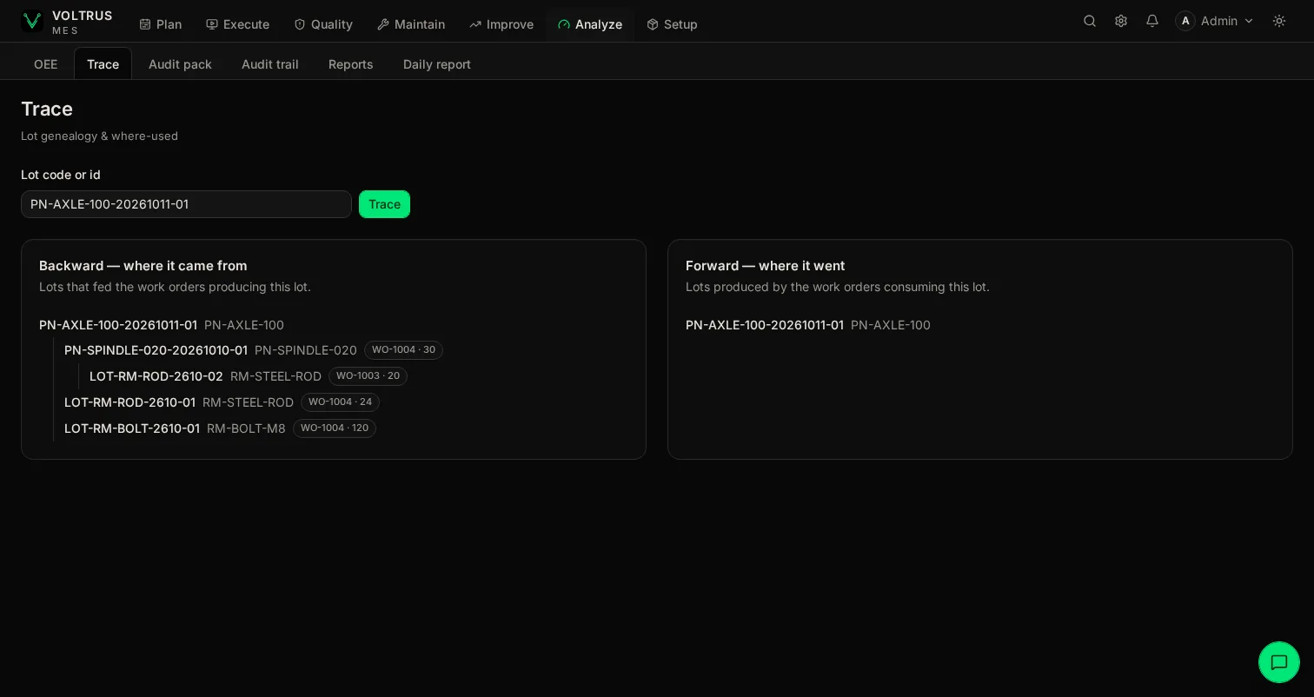Image resolution: width=1314 pixels, height=697 pixels.
Task: Open the Plan menu
Action: pyautogui.click(x=161, y=24)
